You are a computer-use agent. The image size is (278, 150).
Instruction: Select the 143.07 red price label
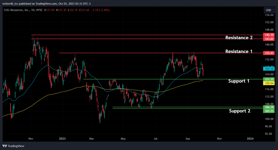[x=269, y=39]
